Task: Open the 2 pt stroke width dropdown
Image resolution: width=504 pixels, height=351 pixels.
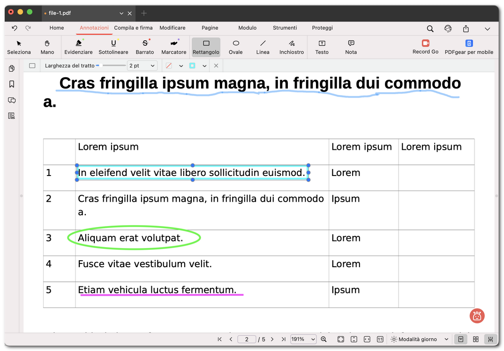Action: pyautogui.click(x=142, y=66)
